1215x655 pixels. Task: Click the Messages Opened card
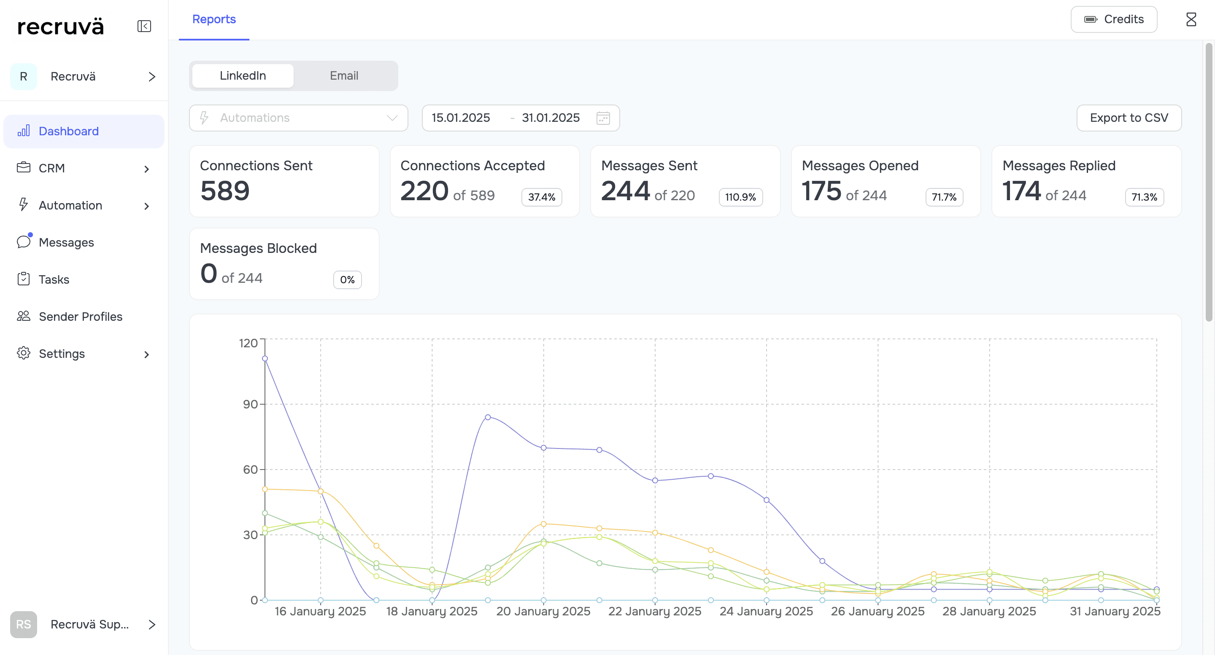886,181
